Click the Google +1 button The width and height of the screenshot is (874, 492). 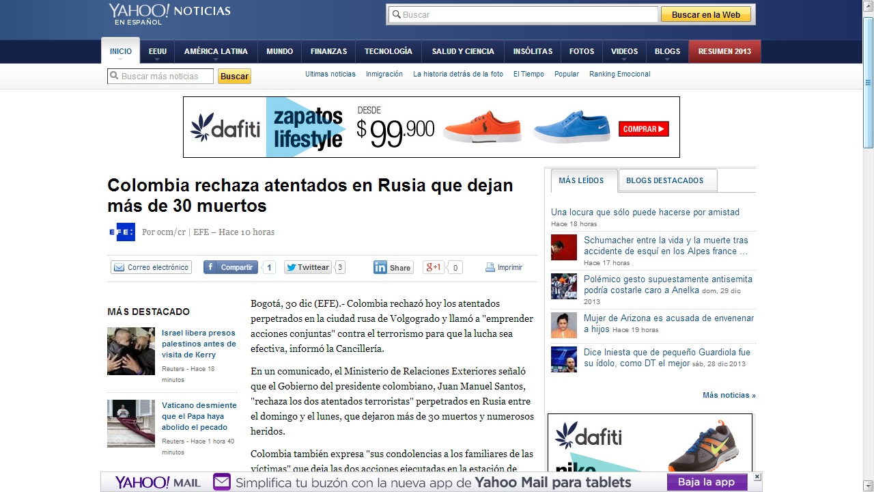pos(434,267)
